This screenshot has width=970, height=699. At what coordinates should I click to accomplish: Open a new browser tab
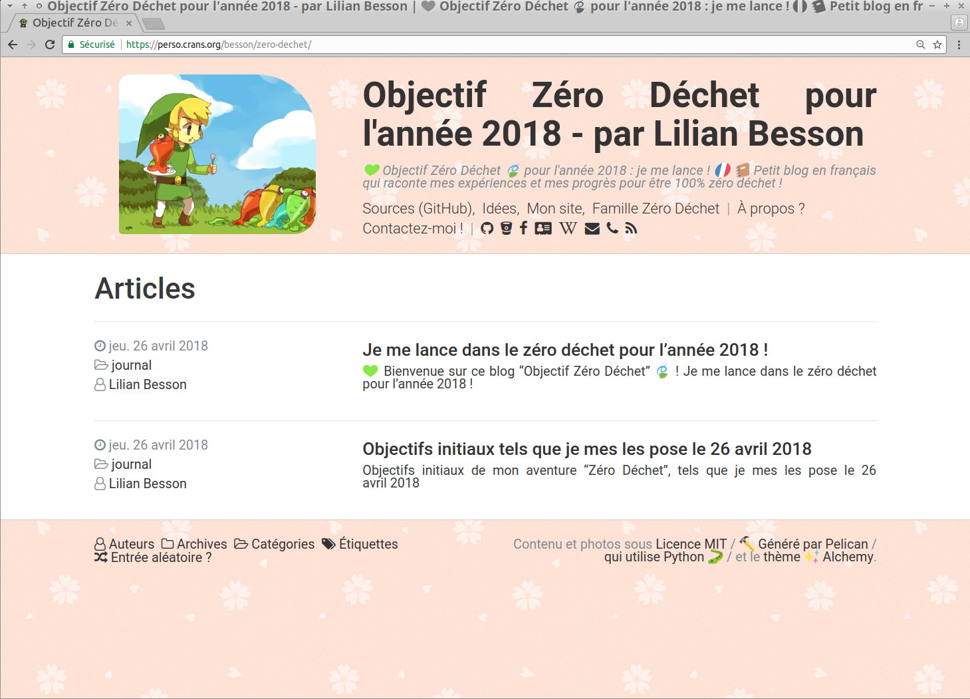pos(154,24)
